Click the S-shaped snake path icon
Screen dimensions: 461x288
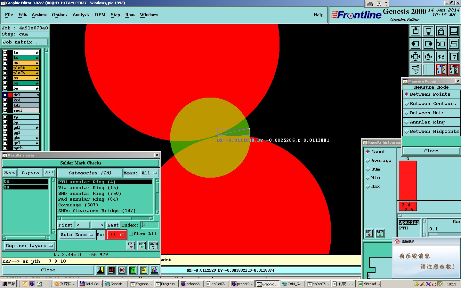point(454,44)
